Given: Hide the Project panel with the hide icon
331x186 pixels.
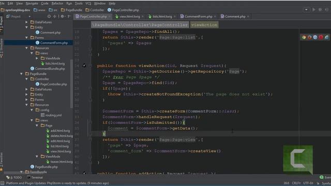Looking at the screenshot, I should [x=69, y=16].
